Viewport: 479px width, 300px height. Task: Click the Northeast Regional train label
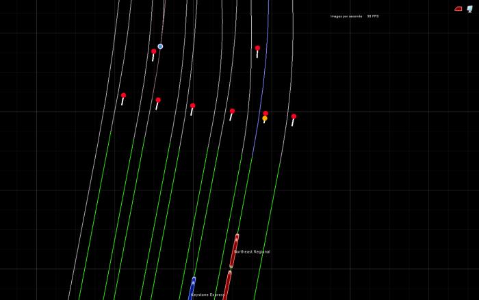point(252,251)
